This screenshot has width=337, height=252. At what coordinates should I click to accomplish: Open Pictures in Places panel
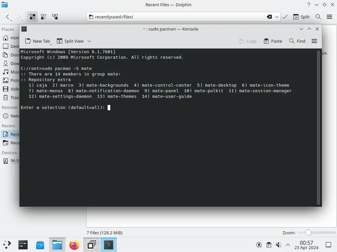click(x=11, y=81)
